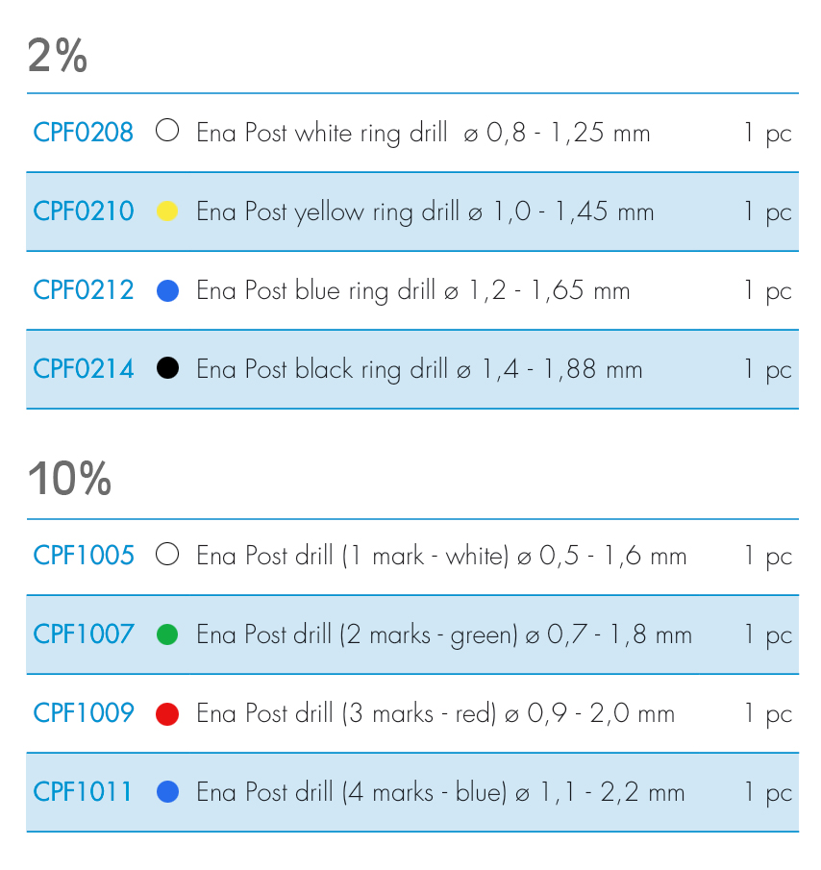821x870 pixels.
Task: Click the white ring dot for CPF0208
Action: (x=167, y=131)
